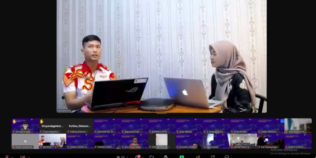Click the green share screen icon
This screenshot has width=316, height=158.
pyautogui.click(x=182, y=157)
